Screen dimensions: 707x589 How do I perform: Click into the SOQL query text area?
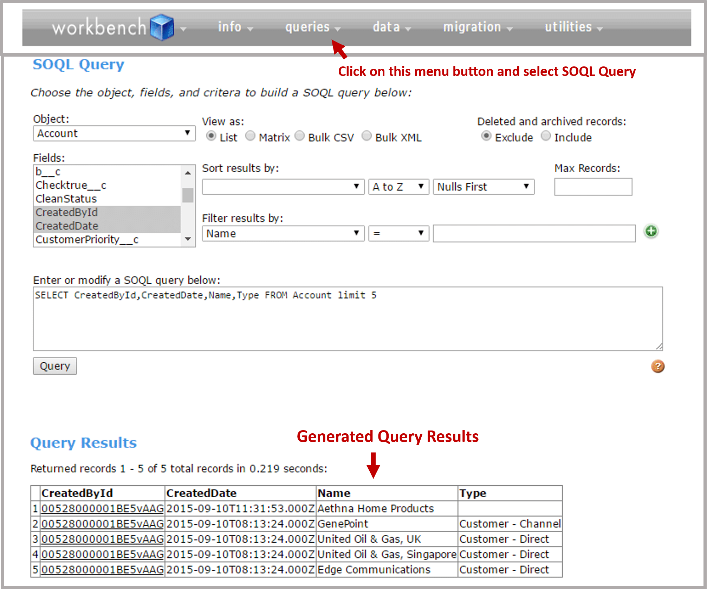tap(348, 319)
